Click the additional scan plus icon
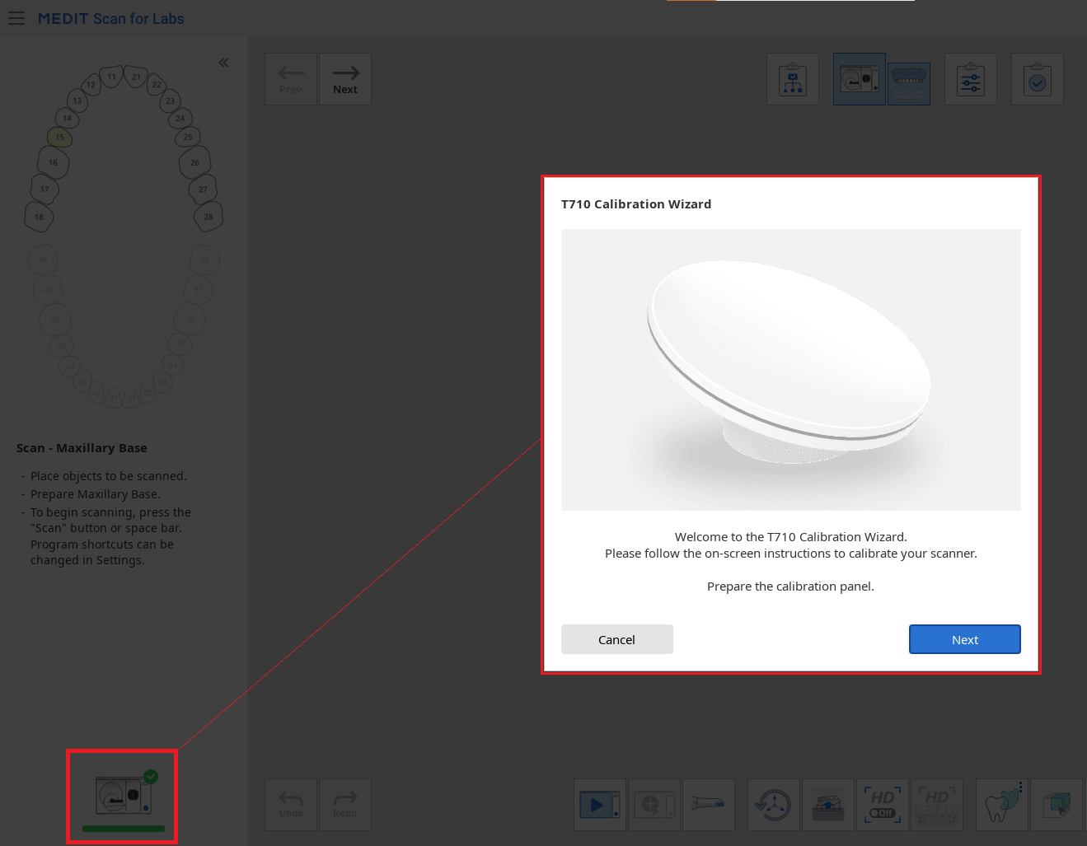Screen dimensions: 1087x846 654,805
